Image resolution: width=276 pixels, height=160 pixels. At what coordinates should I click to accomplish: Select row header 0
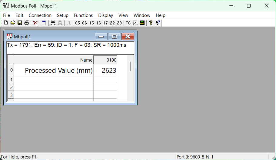(11, 70)
